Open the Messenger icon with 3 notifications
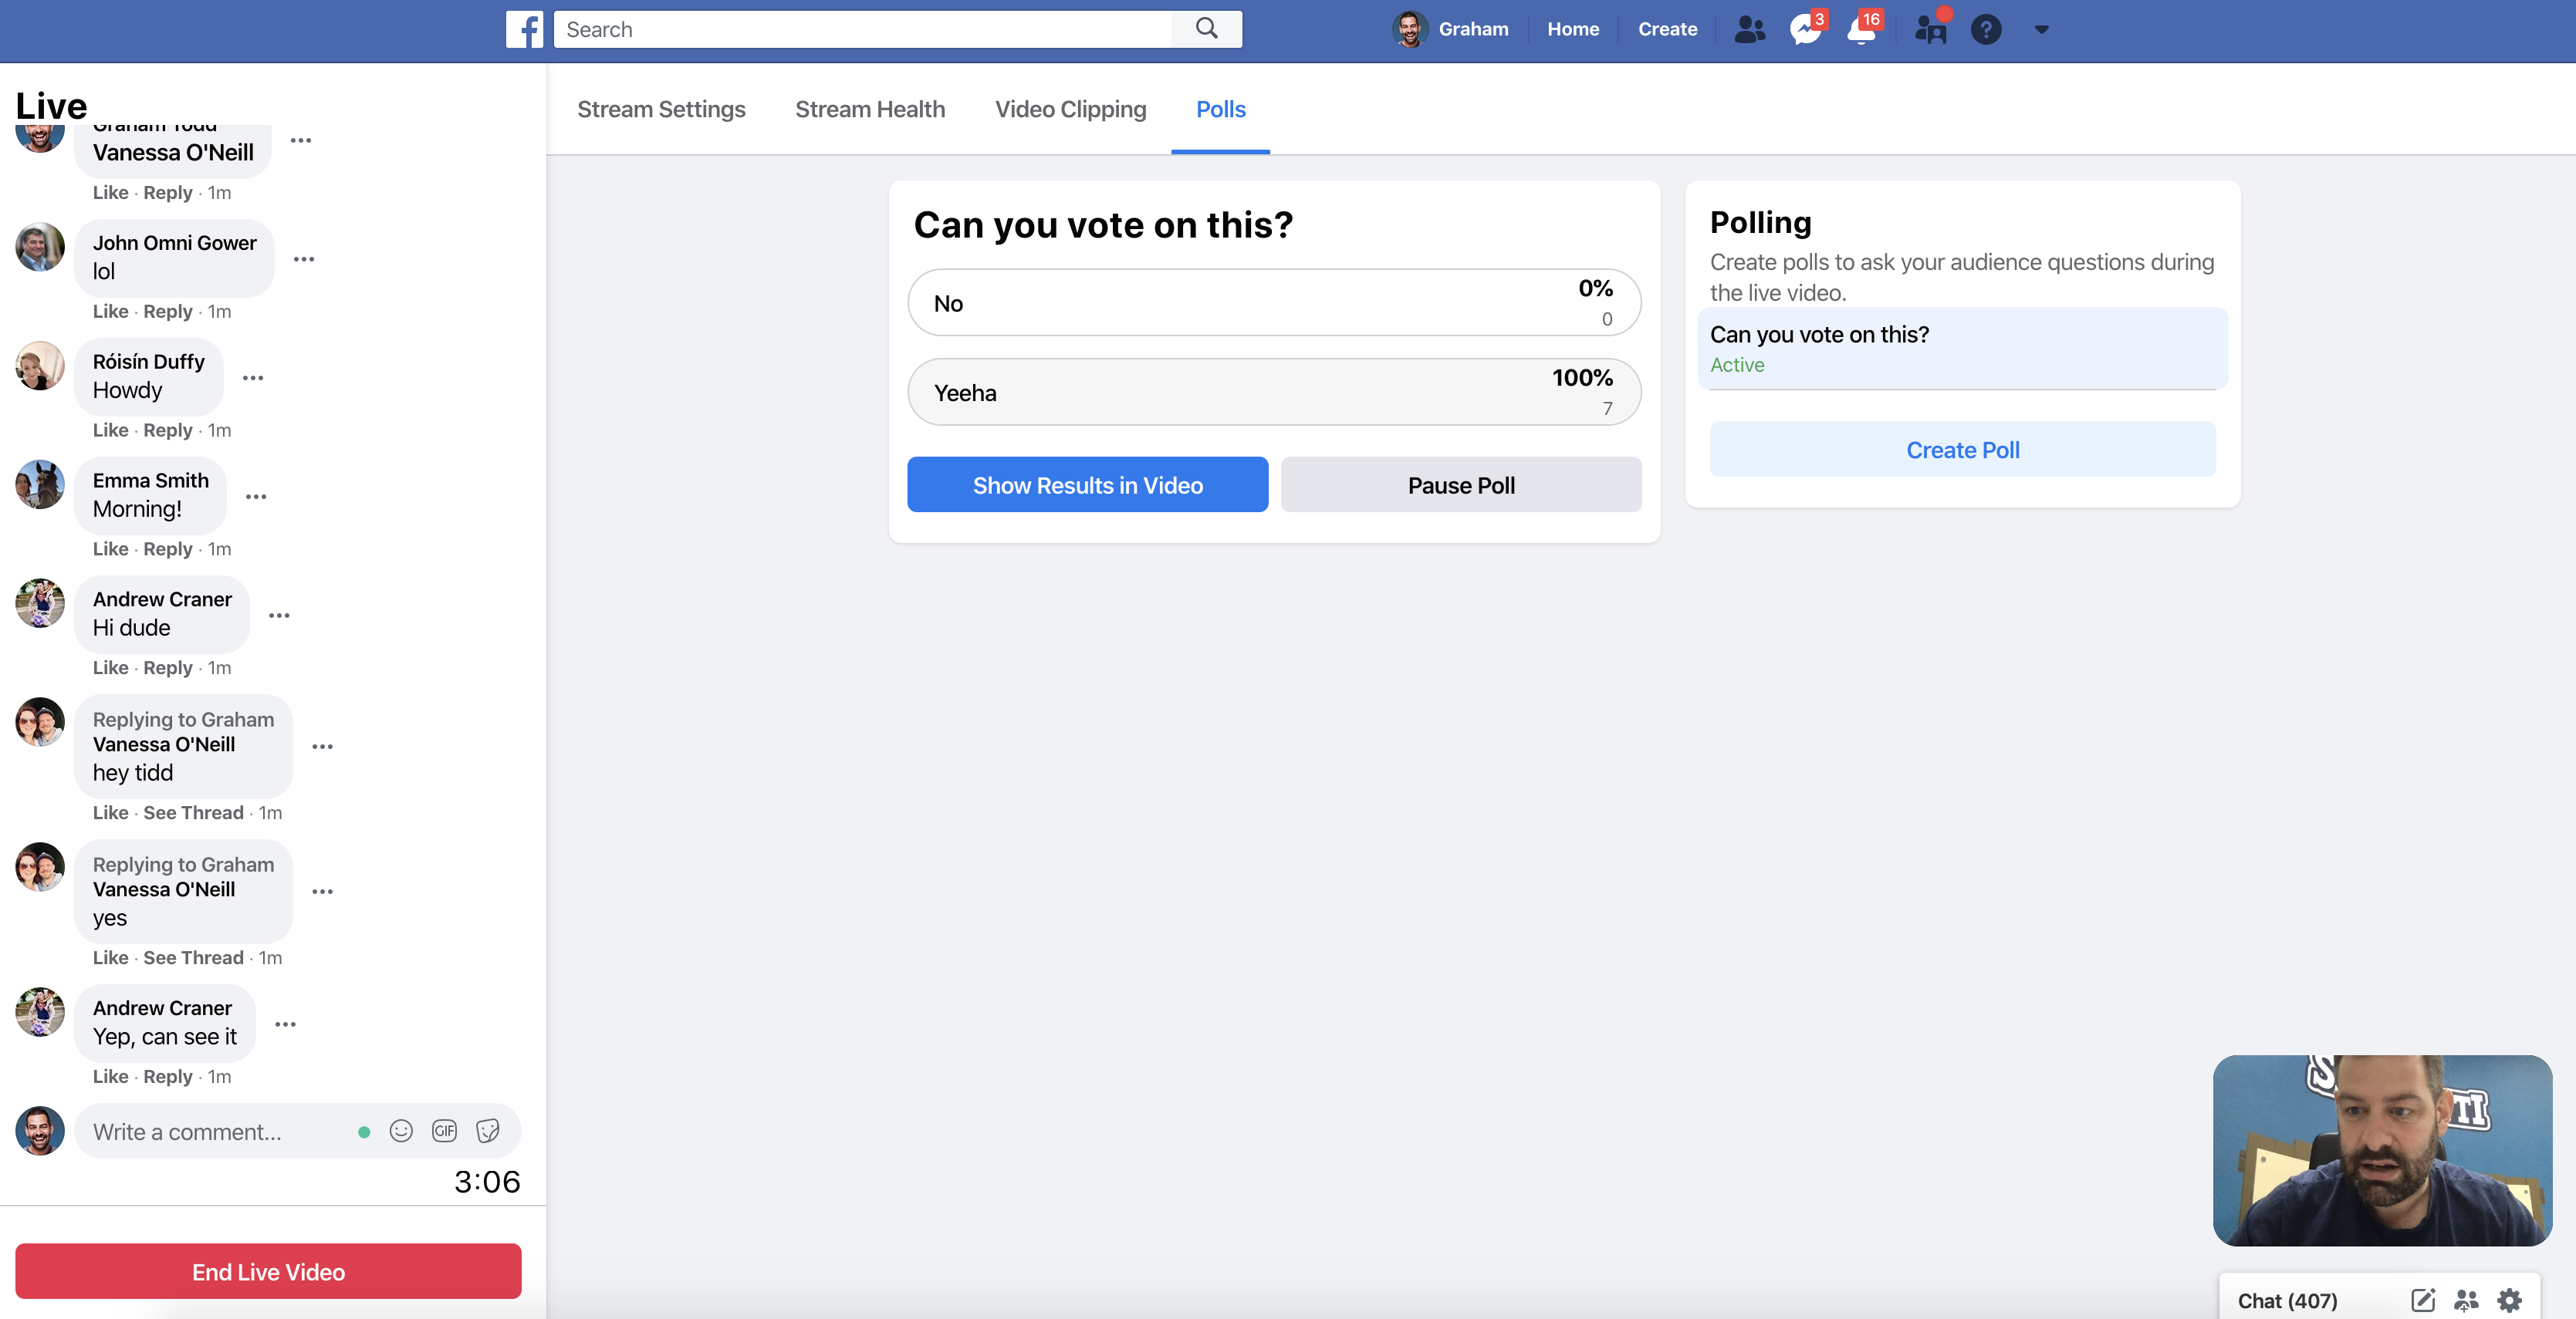 (1805, 30)
